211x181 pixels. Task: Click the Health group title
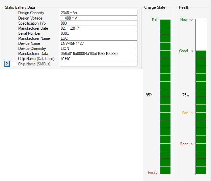(184, 7)
